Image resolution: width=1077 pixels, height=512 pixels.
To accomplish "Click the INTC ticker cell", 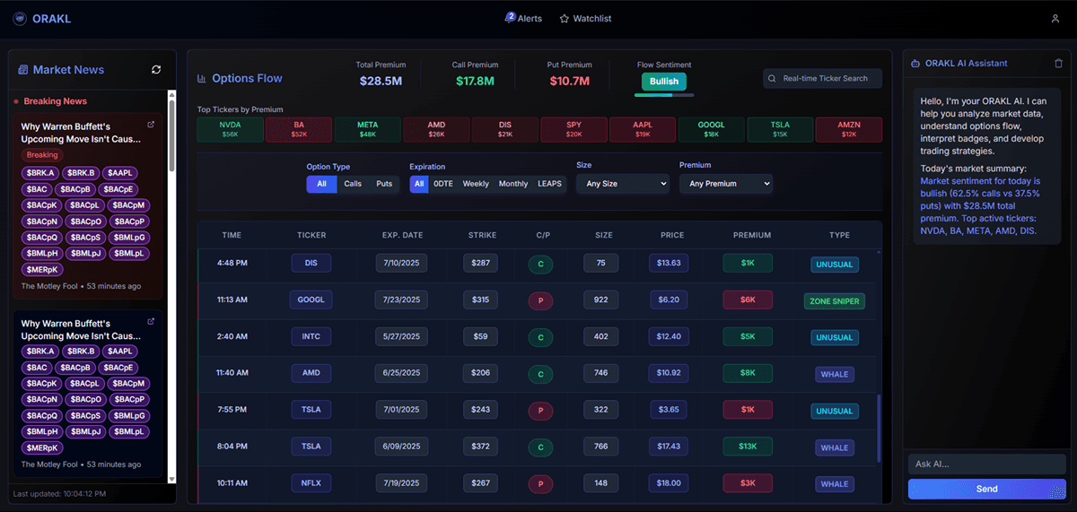I will [x=311, y=337].
